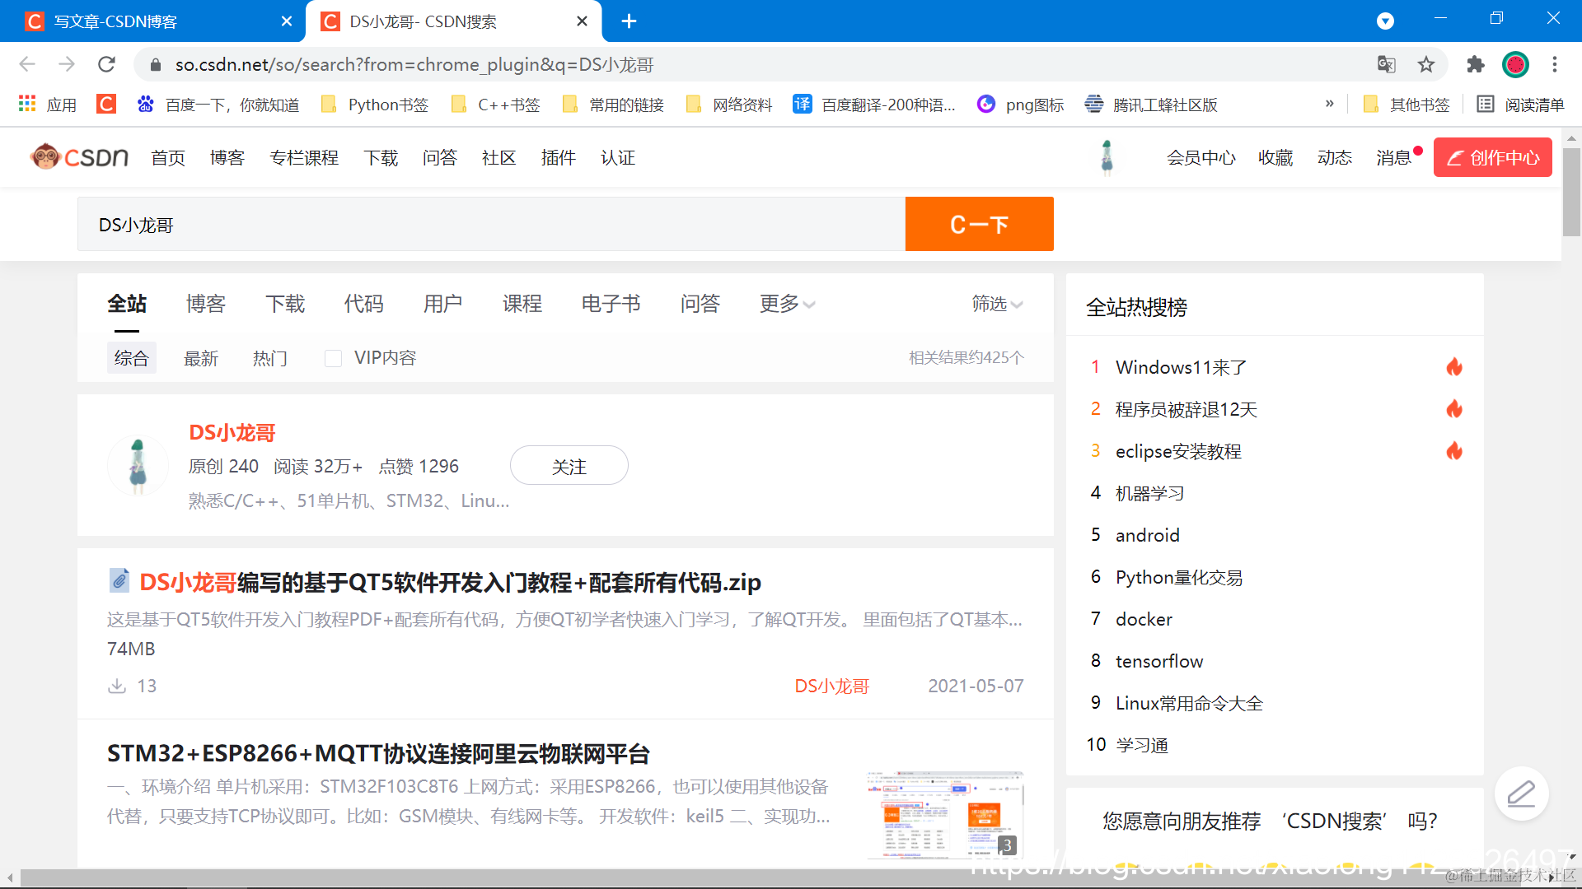The height and width of the screenshot is (889, 1582).
Task: Enable the VIP内容 checkbox
Action: 333,358
